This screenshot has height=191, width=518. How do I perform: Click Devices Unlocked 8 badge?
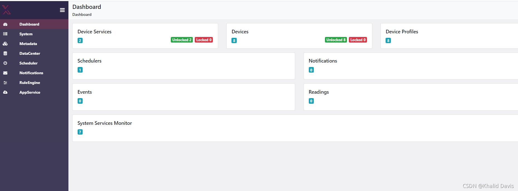336,40
